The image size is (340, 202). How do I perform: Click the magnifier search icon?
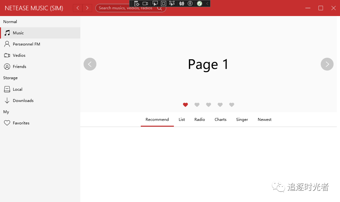tap(160, 8)
